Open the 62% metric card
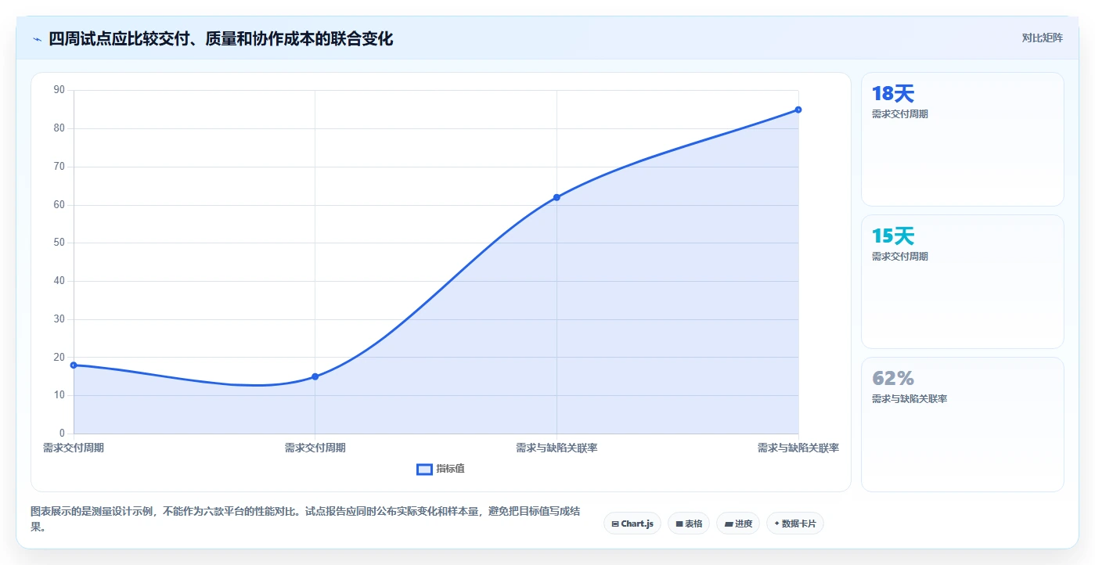This screenshot has height=565, width=1095. coord(963,424)
